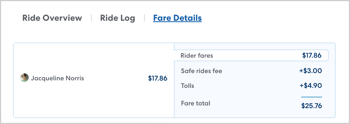The image size is (350, 124).
Task: Click Jacqueline Norris's $17.86 fare amount
Action: point(157,78)
